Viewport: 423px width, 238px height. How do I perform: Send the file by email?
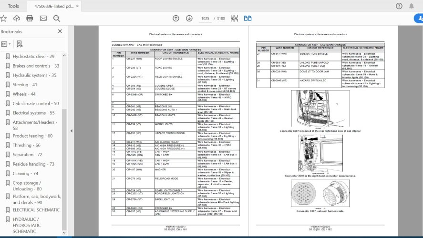(x=43, y=18)
